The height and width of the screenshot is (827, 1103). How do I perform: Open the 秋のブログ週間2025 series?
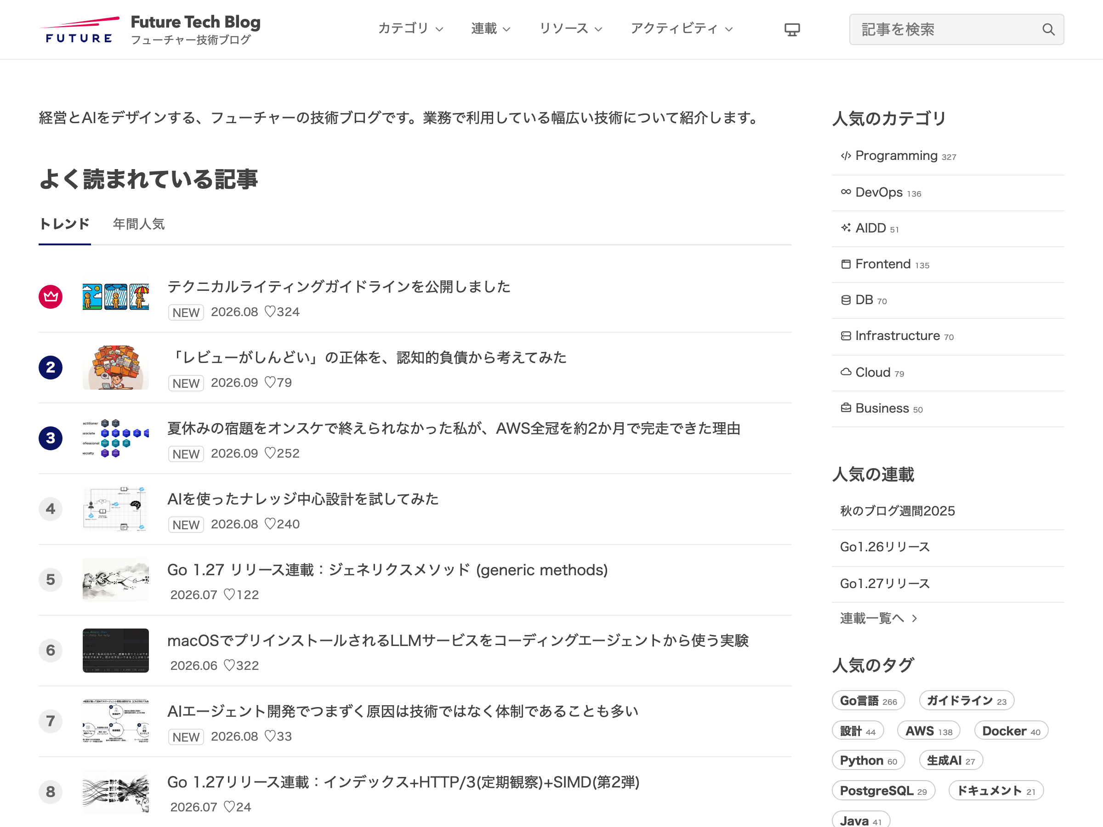tap(898, 511)
